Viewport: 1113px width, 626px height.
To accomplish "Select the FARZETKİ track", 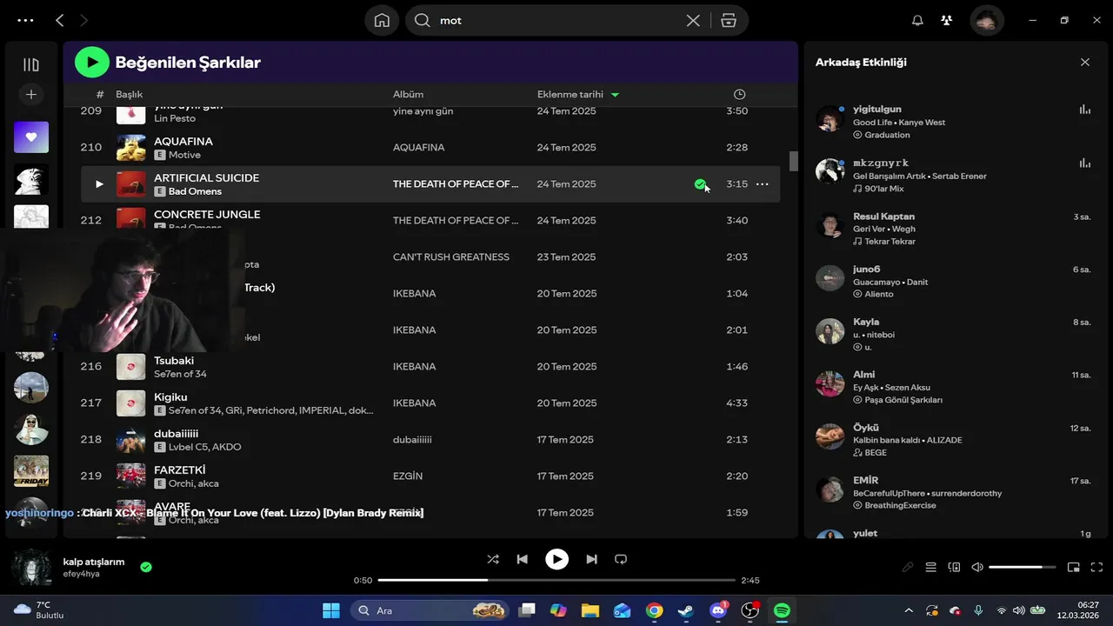I will pyautogui.click(x=180, y=469).
